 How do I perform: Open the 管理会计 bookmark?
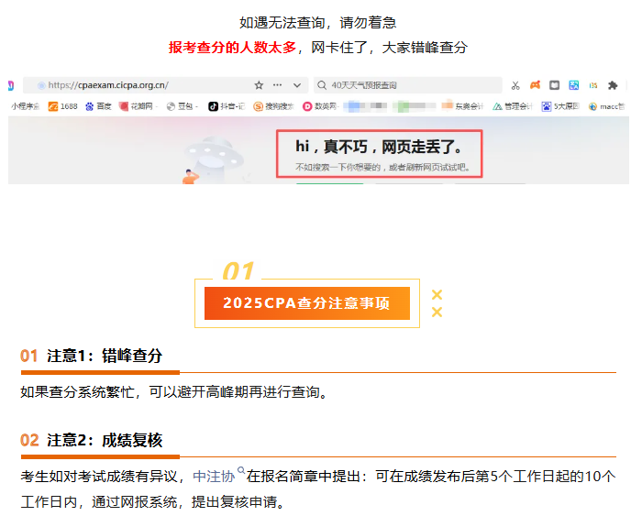(513, 106)
